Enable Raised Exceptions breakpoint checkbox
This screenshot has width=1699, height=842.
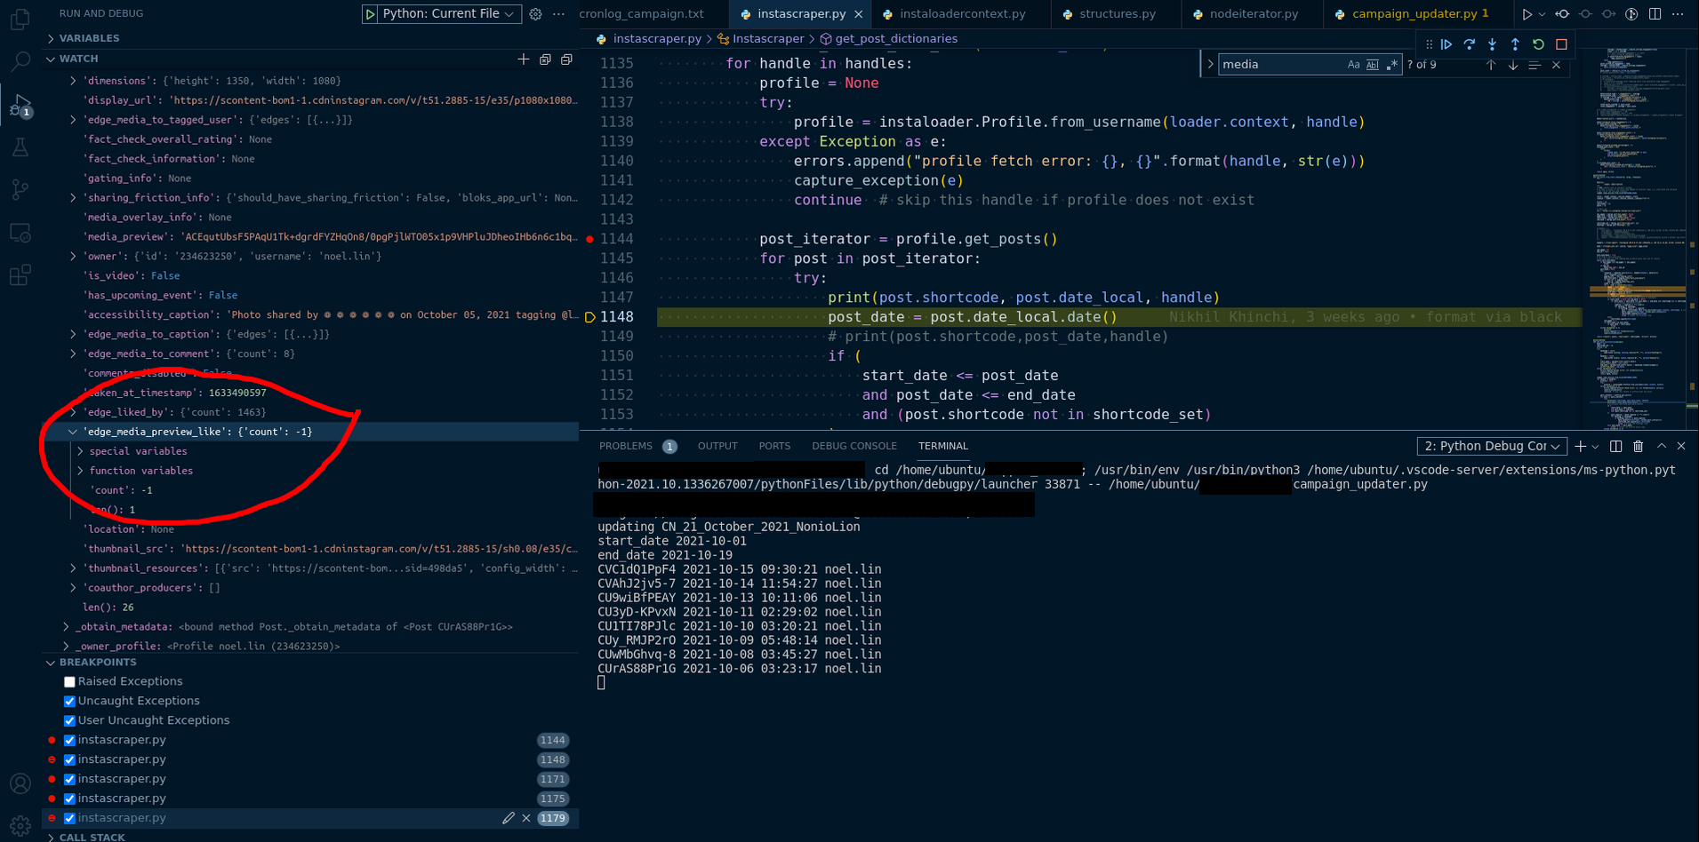[69, 682]
